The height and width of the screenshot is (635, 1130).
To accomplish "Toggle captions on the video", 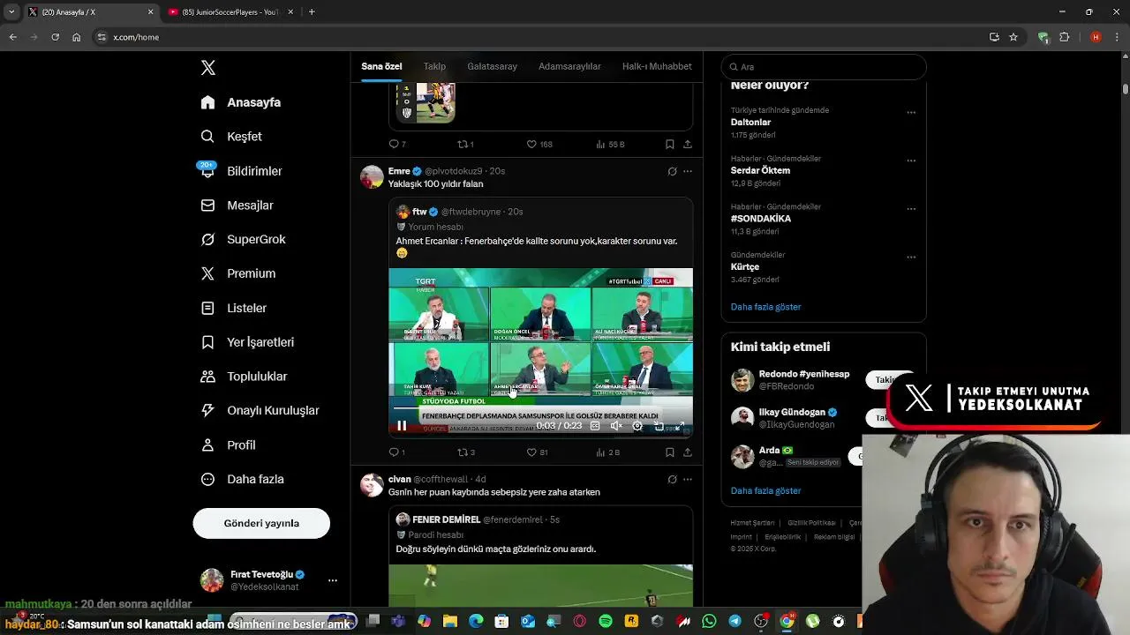I will point(595,426).
